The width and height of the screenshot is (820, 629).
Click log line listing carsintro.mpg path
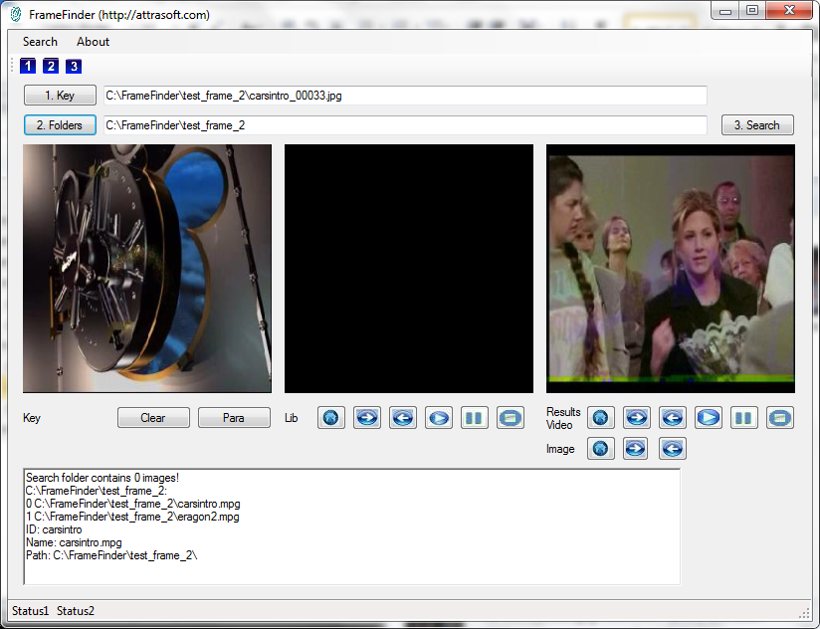point(132,504)
